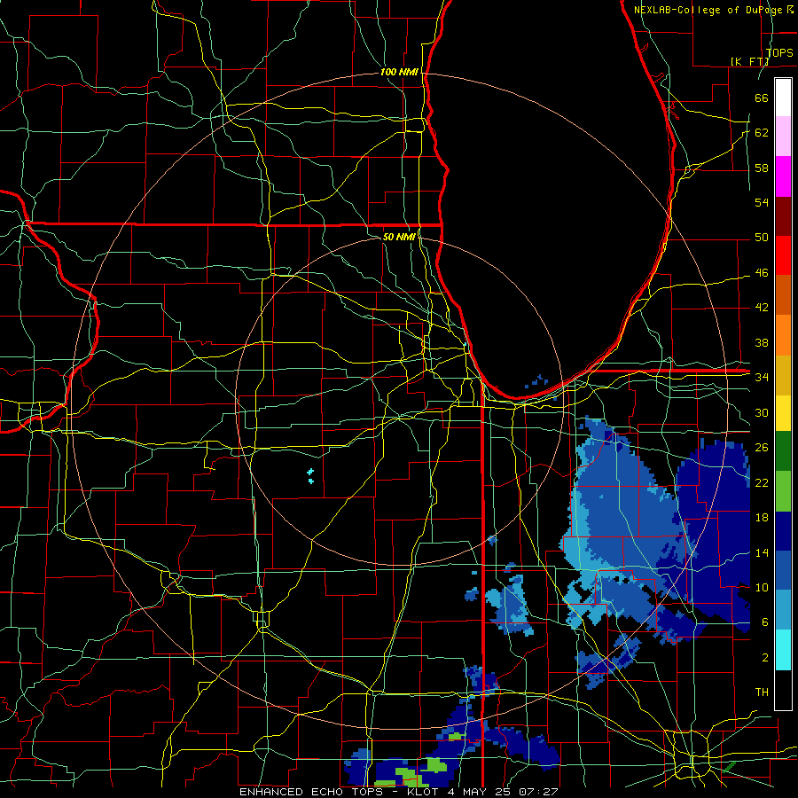Screen dimensions: 798x798
Task: Click the '50 NMI' range ring label
Action: click(x=399, y=237)
